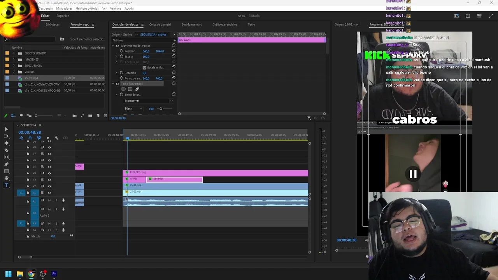Open the Marcadores menu
This screenshot has width=498, height=280.
click(x=64, y=9)
